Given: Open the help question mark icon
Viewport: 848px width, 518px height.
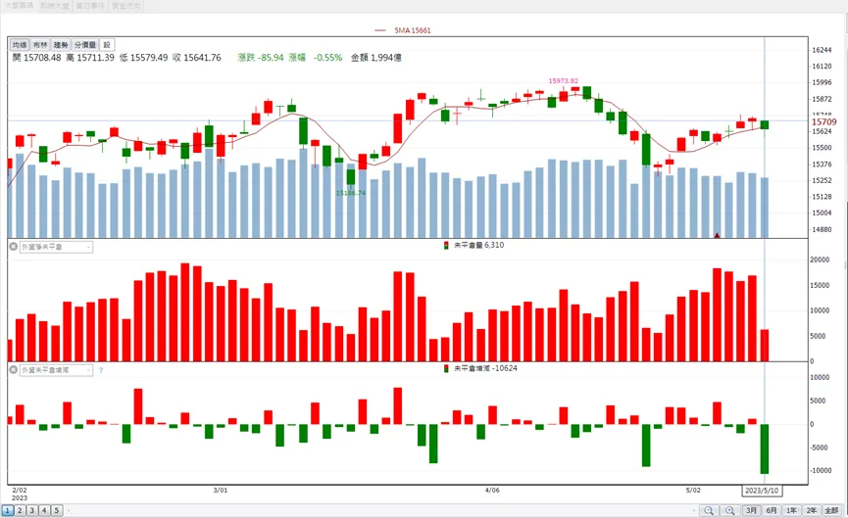Looking at the screenshot, I should click(101, 370).
